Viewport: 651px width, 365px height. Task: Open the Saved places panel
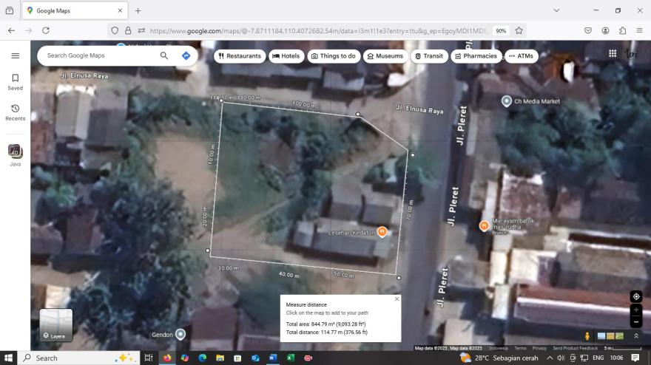(15, 81)
